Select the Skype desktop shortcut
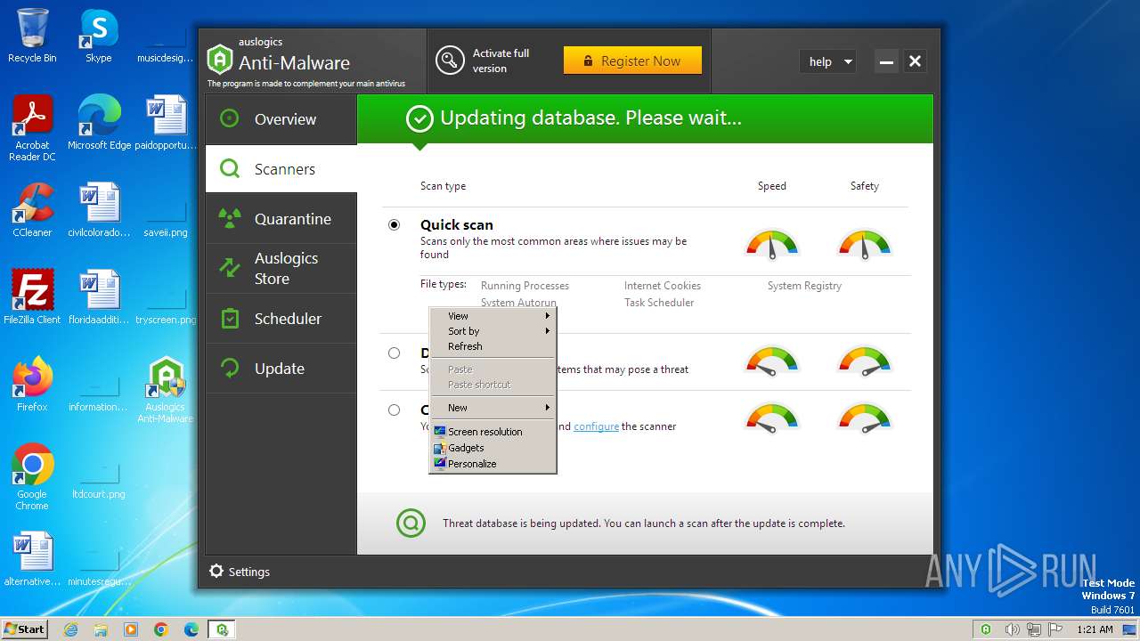The width and height of the screenshot is (1140, 641). pos(99,36)
